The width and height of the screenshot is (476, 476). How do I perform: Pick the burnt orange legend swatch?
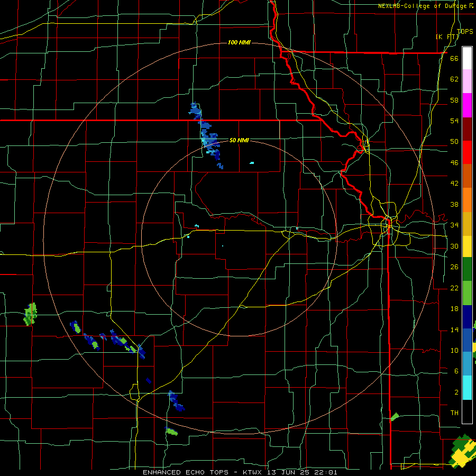pos(467,176)
